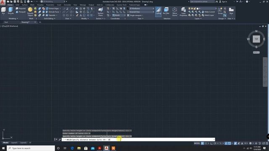
Task: Expand the Solid Editing panel
Action: click(x=50, y=18)
